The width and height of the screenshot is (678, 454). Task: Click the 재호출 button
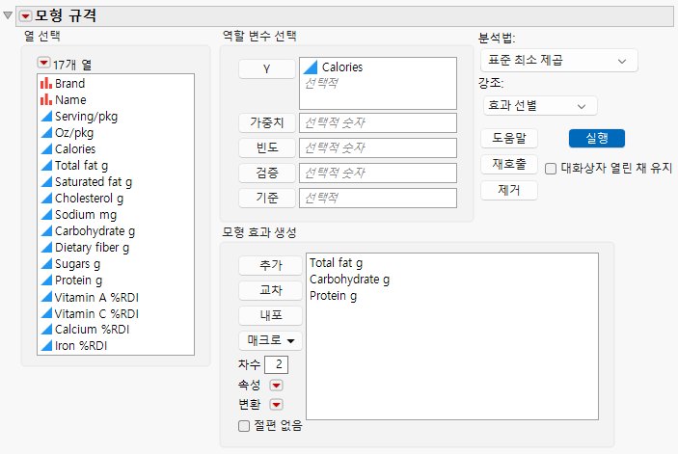[509, 165]
